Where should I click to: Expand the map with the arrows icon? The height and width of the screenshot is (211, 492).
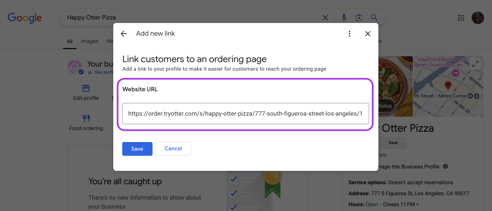click(475, 64)
